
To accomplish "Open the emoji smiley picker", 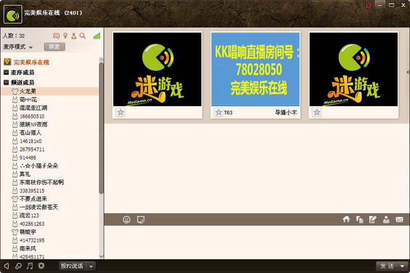I will pos(127,219).
